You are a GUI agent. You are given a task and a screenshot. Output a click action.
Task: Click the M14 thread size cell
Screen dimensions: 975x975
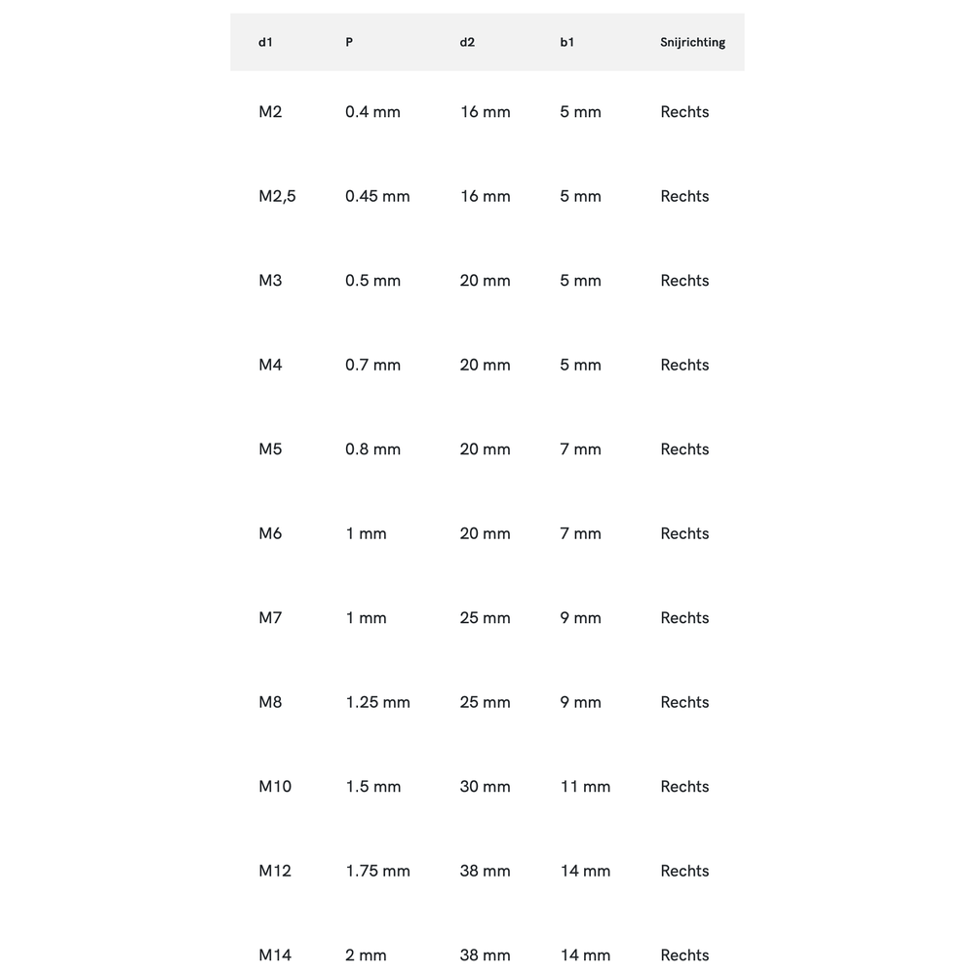click(275, 955)
